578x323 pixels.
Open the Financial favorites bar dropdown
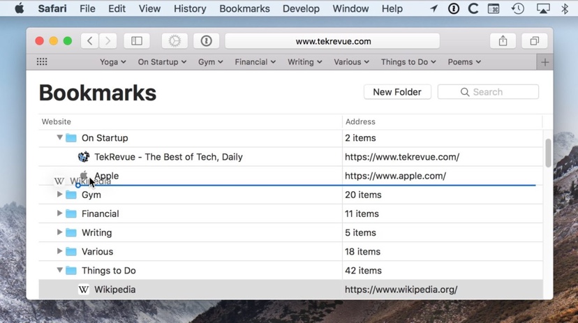(x=255, y=62)
